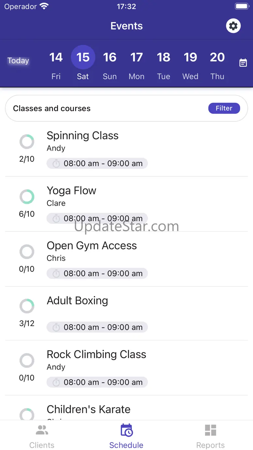
Task: Open the Children's Karate event
Action: (89, 409)
